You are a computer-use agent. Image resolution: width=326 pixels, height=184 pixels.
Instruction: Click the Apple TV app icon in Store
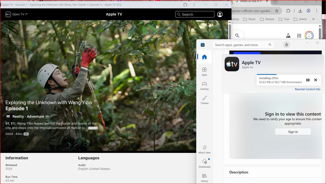coord(232,64)
